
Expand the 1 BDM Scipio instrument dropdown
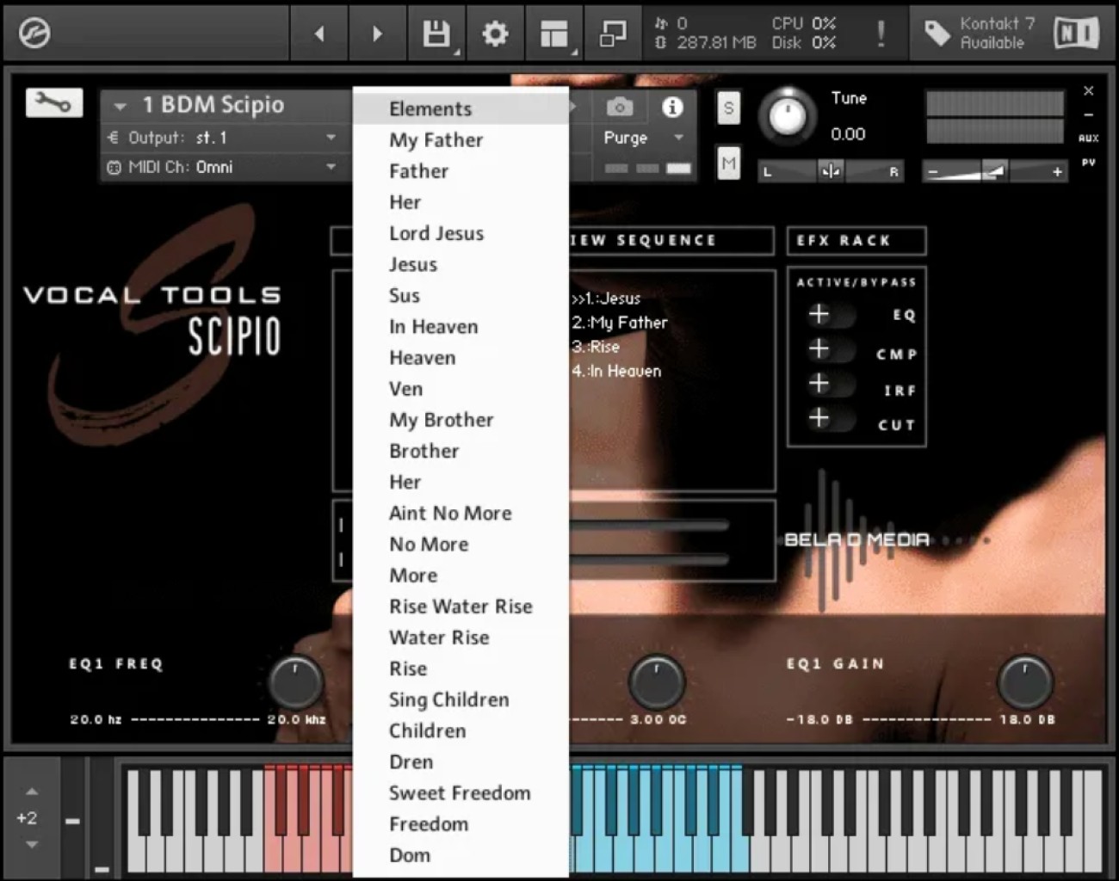coord(120,106)
